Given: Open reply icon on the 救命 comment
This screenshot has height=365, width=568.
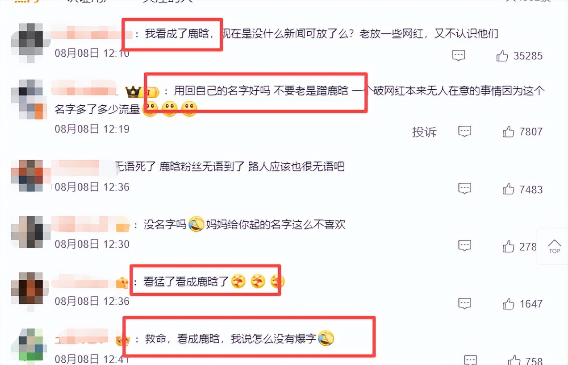Looking at the screenshot, I should pyautogui.click(x=471, y=361).
